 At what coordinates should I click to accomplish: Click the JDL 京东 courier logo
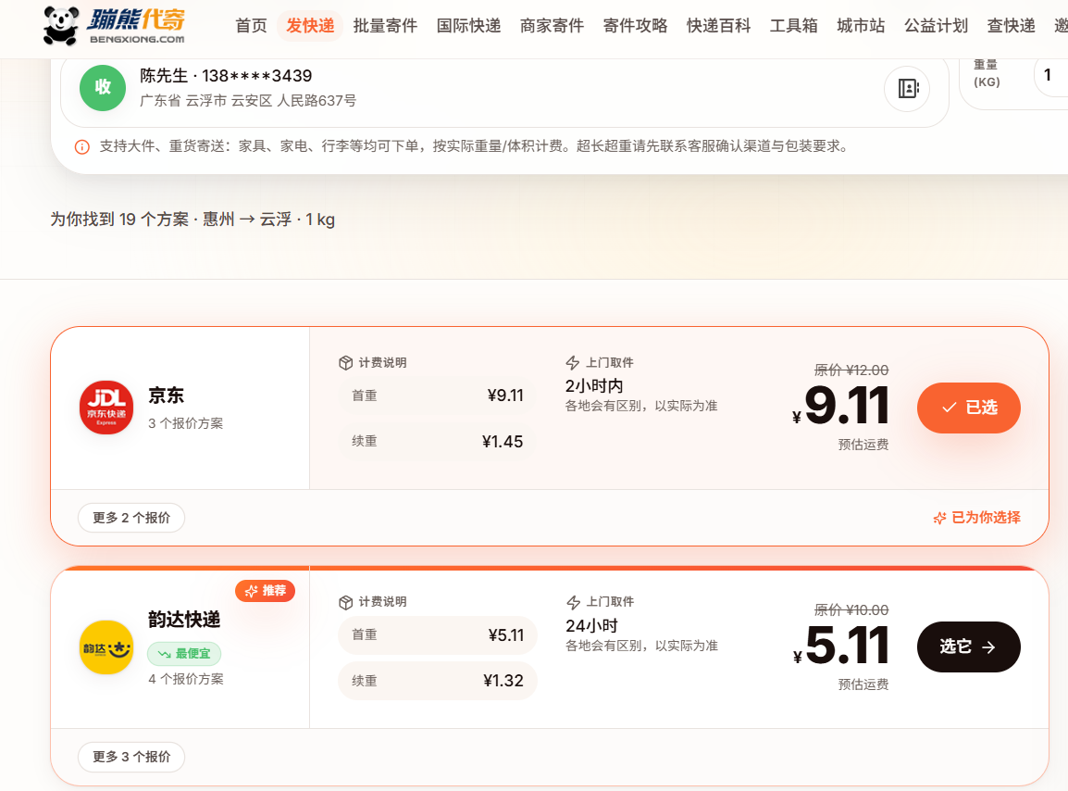click(106, 408)
